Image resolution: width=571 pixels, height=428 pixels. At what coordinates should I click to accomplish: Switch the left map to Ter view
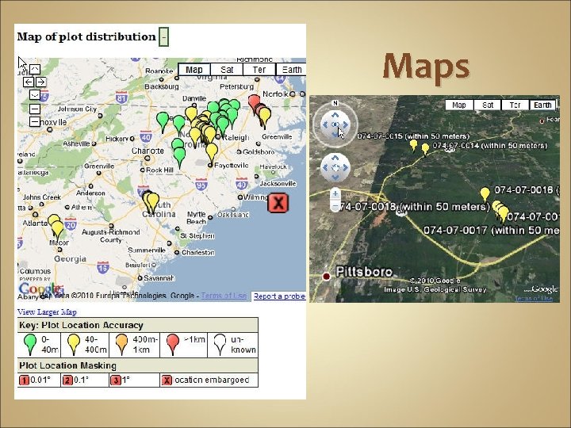(259, 70)
